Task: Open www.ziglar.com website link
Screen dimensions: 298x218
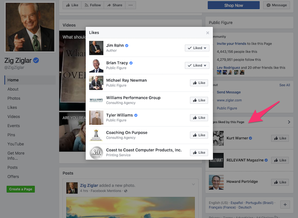Action: (229, 100)
